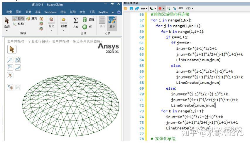Open the selection cursor dropdown arrow

pyautogui.click(x=155, y=8)
